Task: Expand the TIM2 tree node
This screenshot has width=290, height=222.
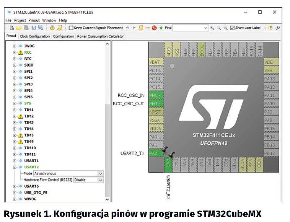Action: point(15,116)
